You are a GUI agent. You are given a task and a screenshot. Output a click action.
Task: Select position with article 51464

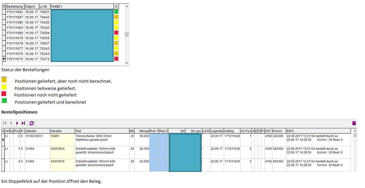point(37,149)
